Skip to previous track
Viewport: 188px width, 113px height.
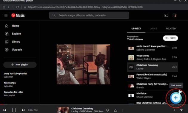pos(5,110)
